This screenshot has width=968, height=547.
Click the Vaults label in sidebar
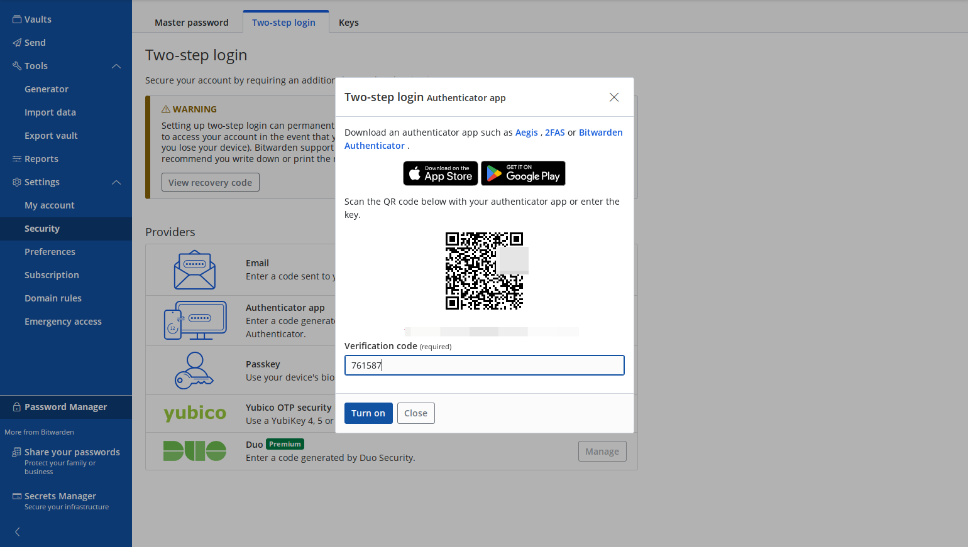coord(38,19)
